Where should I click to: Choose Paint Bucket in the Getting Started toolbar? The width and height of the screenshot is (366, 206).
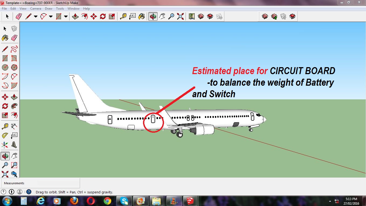[x=141, y=17]
